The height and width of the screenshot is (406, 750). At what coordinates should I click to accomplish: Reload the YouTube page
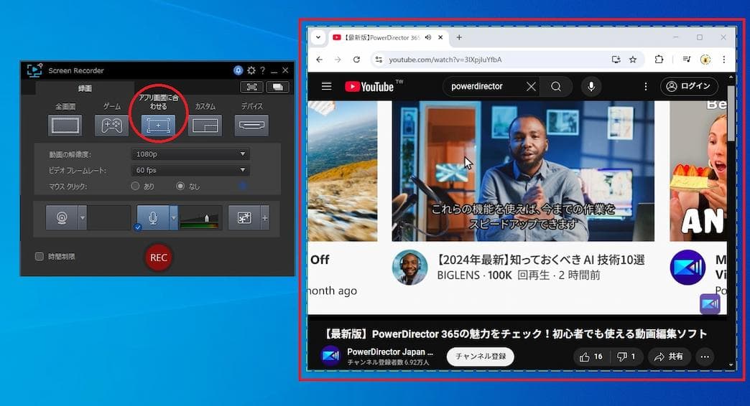(356, 60)
